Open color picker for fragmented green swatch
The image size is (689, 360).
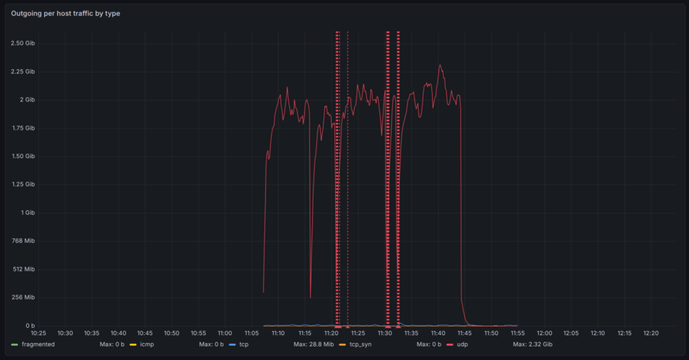tap(15, 345)
